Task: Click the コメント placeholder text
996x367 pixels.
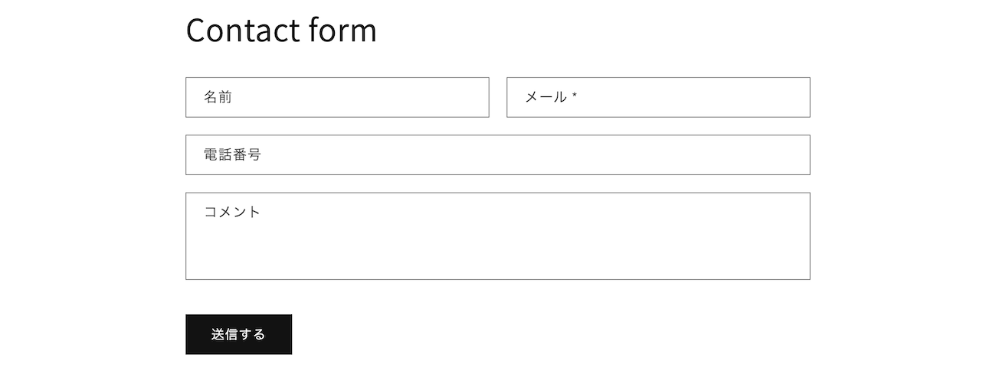Action: [232, 212]
